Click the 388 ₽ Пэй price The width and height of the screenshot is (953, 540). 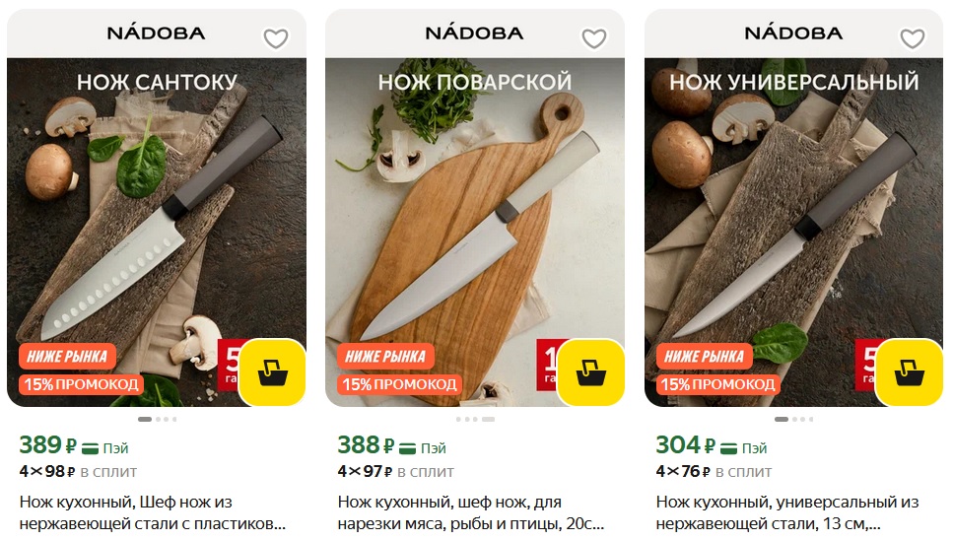pos(391,445)
